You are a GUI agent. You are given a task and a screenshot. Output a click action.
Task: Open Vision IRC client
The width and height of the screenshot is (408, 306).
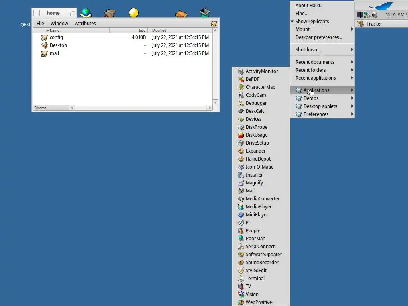click(261, 294)
